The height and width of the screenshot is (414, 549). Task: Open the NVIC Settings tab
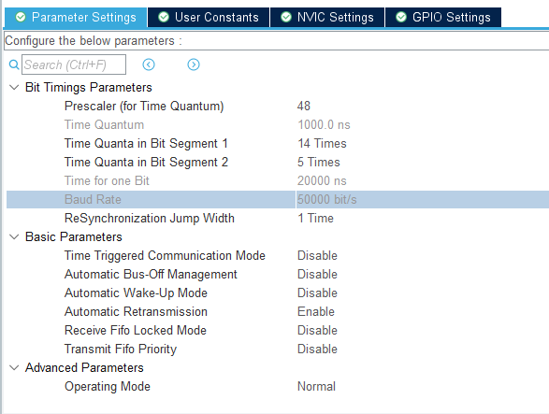(x=327, y=17)
